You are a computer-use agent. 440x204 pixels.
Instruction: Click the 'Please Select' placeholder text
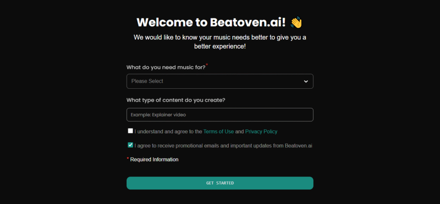(x=147, y=81)
